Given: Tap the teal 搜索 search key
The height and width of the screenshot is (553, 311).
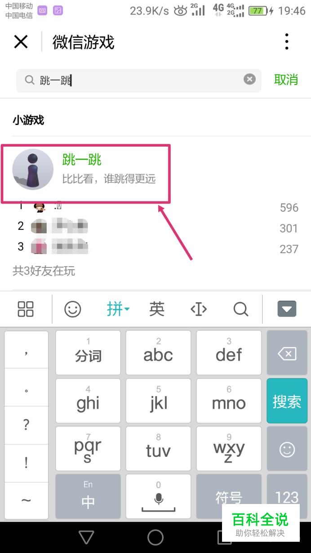Looking at the screenshot, I should (287, 401).
